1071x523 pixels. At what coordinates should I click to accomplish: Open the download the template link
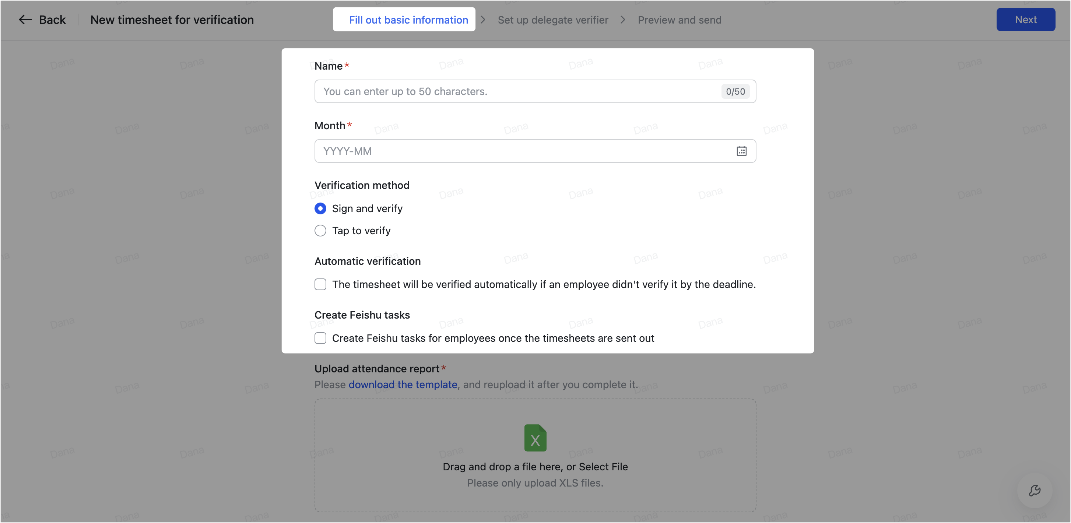tap(403, 385)
